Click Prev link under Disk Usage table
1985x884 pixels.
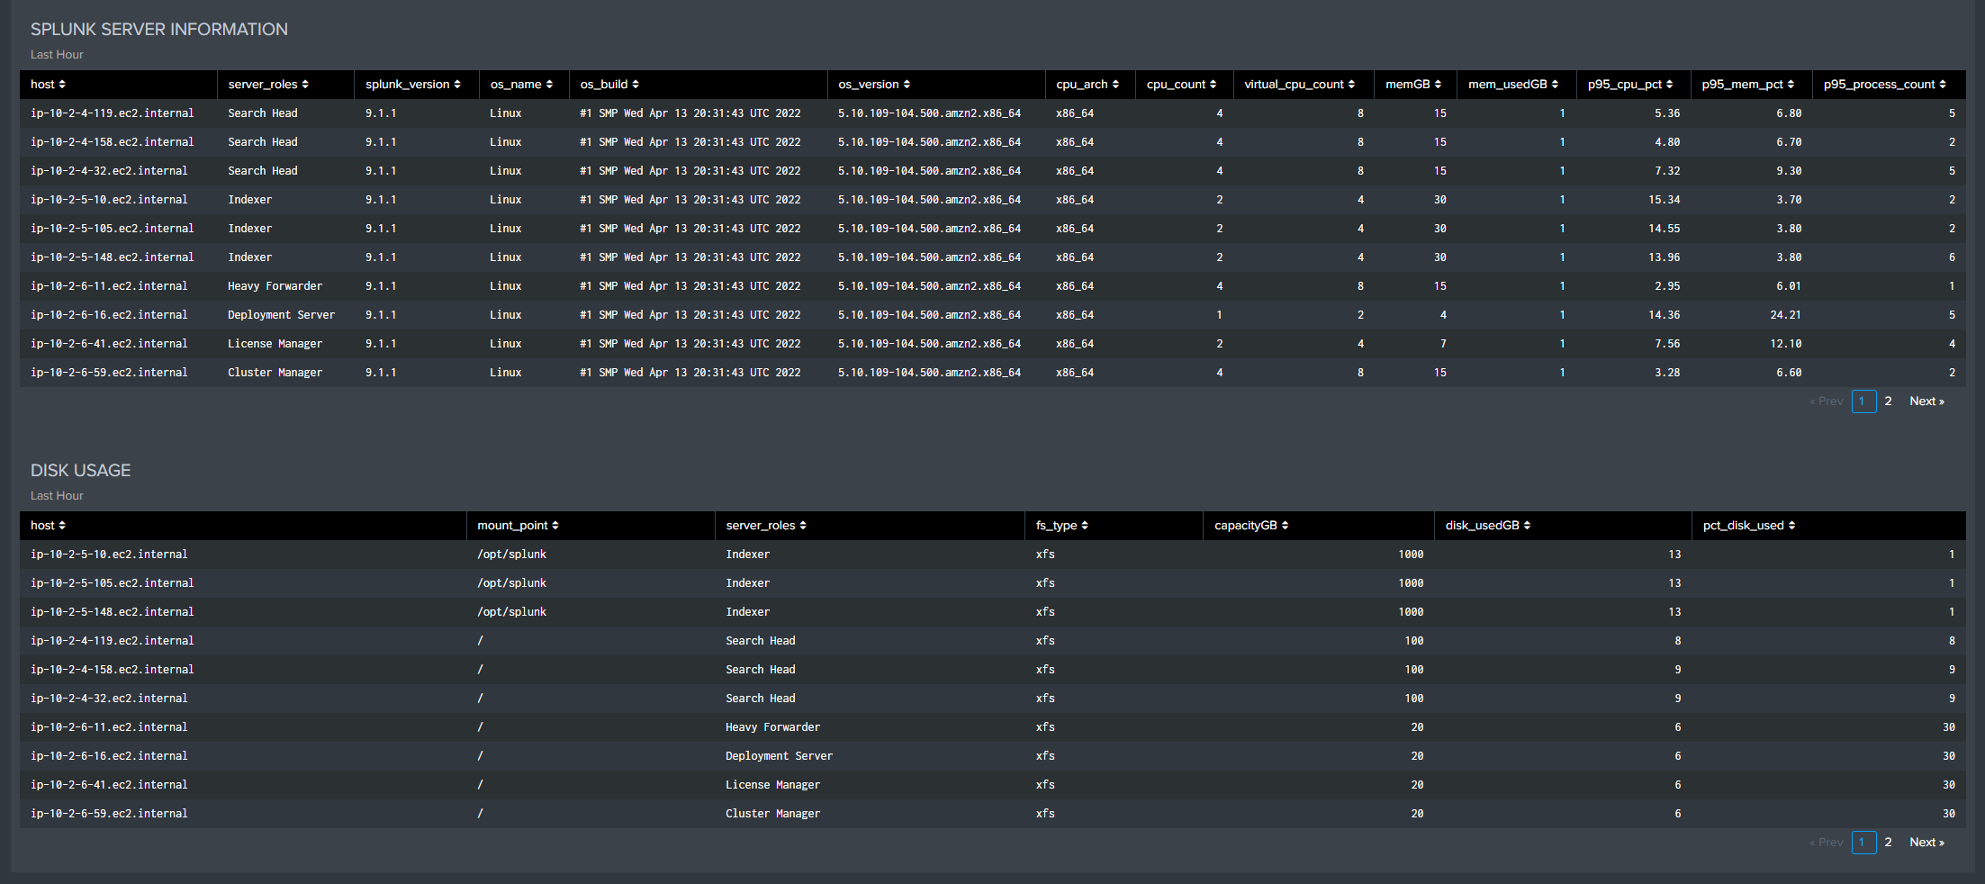pyautogui.click(x=1826, y=843)
